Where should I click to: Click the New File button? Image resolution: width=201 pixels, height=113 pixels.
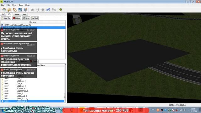[6, 18]
